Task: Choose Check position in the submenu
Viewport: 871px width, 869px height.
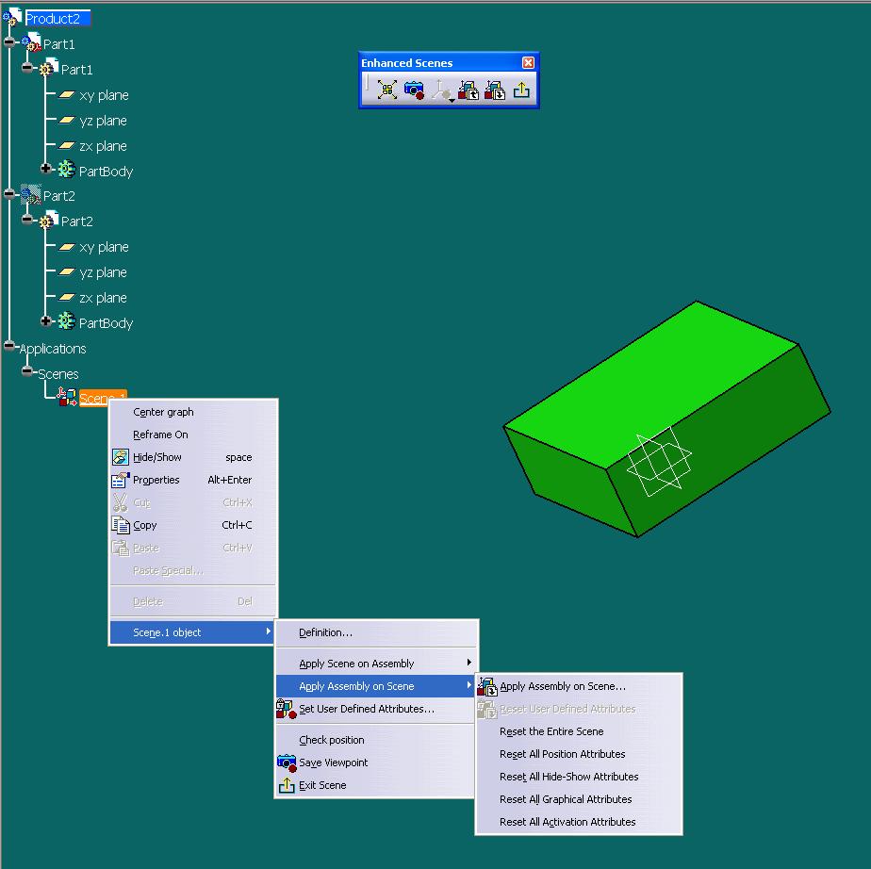Action: coord(376,740)
